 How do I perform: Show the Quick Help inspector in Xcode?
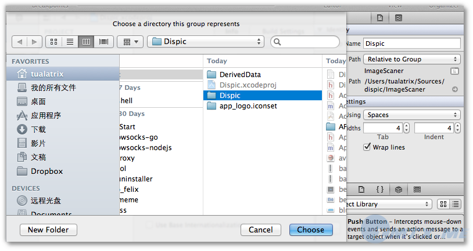click(x=399, y=18)
